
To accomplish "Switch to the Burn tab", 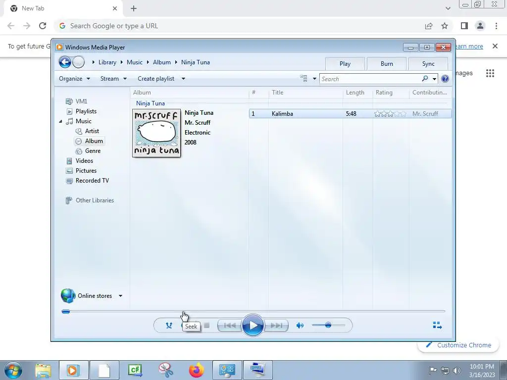I will click(387, 64).
